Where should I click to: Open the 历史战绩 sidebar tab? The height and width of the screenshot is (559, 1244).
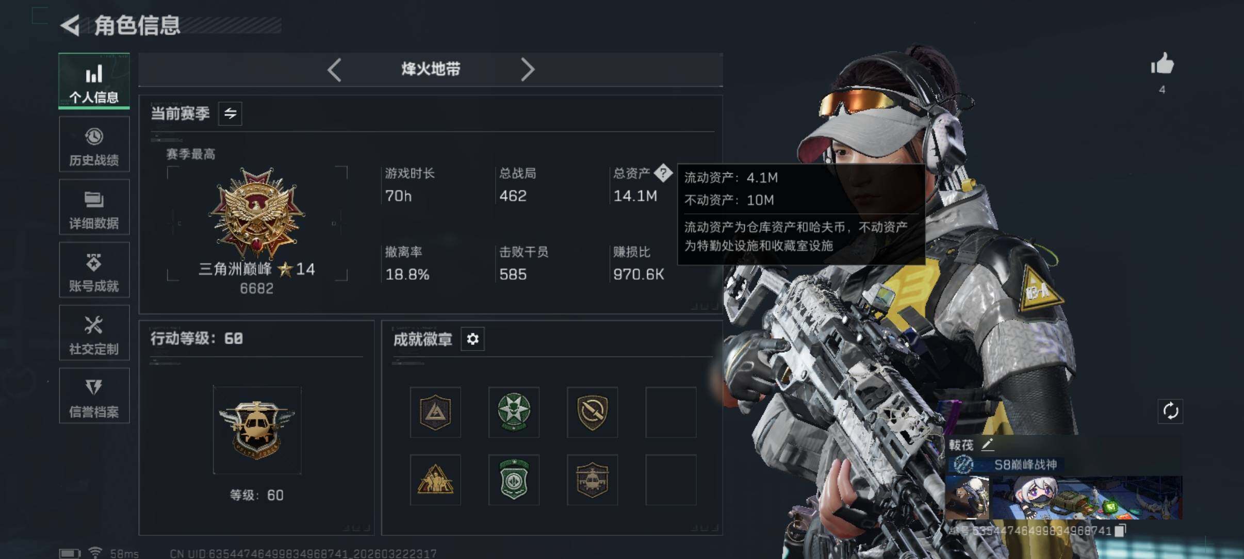click(x=94, y=144)
